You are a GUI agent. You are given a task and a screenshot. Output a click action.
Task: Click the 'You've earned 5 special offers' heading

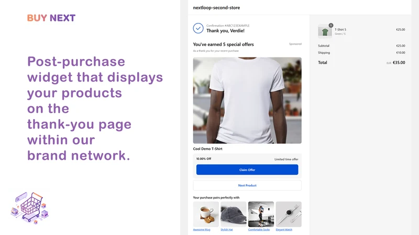224,44
